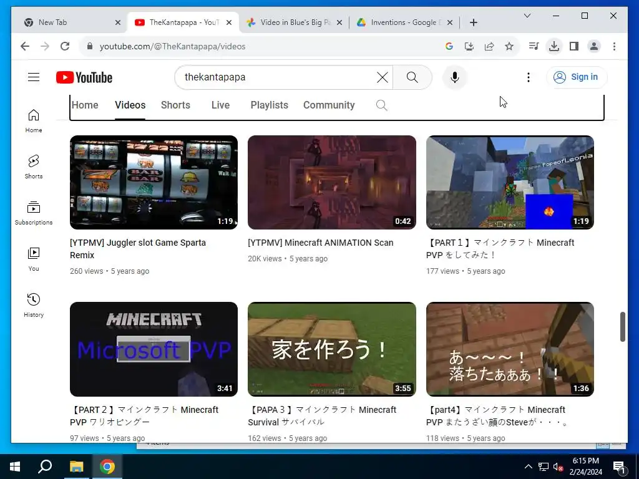This screenshot has height=479, width=639.
Task: Click the address bar URL
Action: coord(172,46)
